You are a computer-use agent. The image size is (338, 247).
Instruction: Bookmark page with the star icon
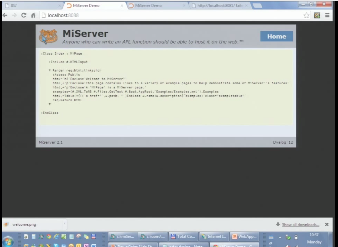pyautogui.click(x=306, y=15)
